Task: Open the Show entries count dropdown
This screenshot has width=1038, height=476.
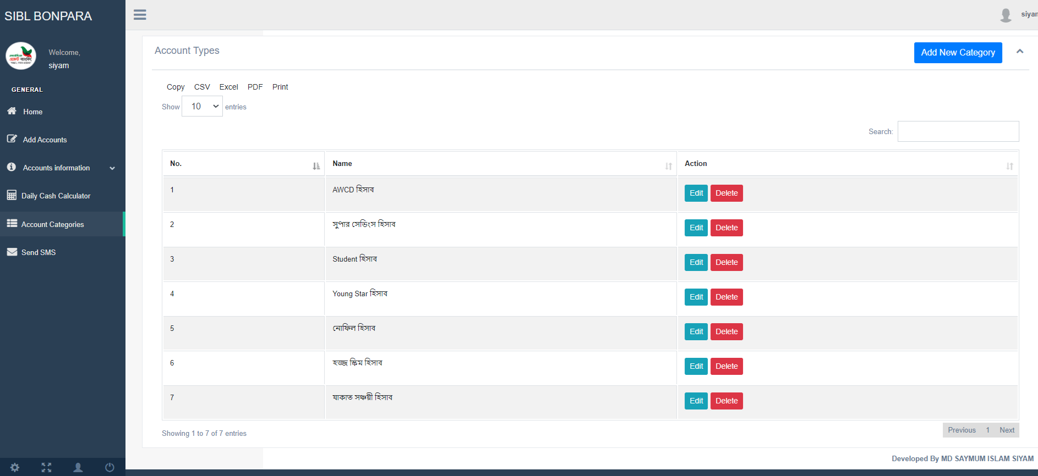Action: tap(202, 106)
